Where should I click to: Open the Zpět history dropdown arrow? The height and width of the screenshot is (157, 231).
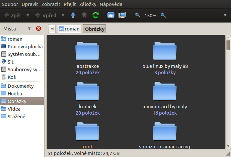[28, 16]
